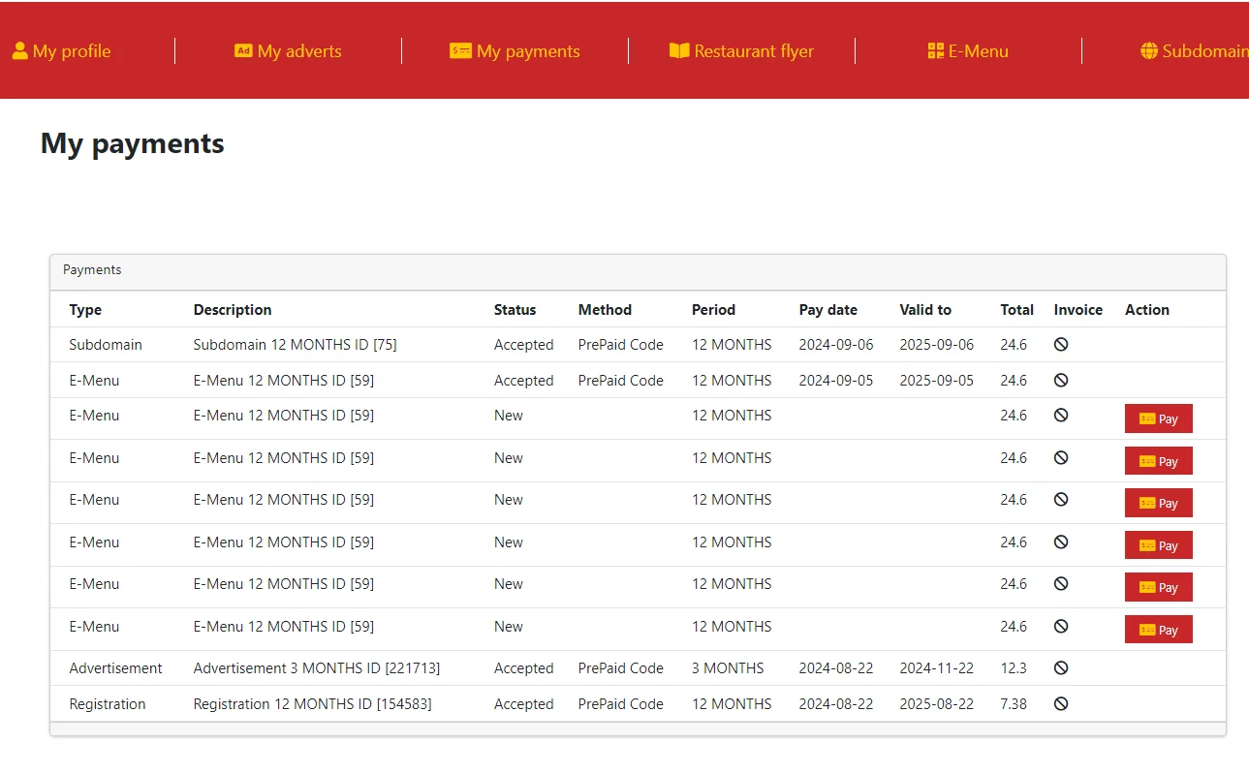This screenshot has width=1249, height=774.
Task: Click the globe icon beside Subdomain
Action: (x=1149, y=51)
